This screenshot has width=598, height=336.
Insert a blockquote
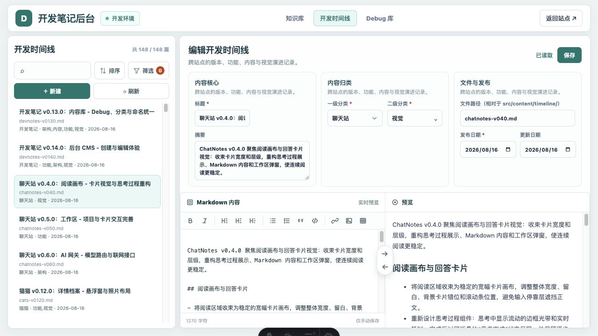coord(301,221)
